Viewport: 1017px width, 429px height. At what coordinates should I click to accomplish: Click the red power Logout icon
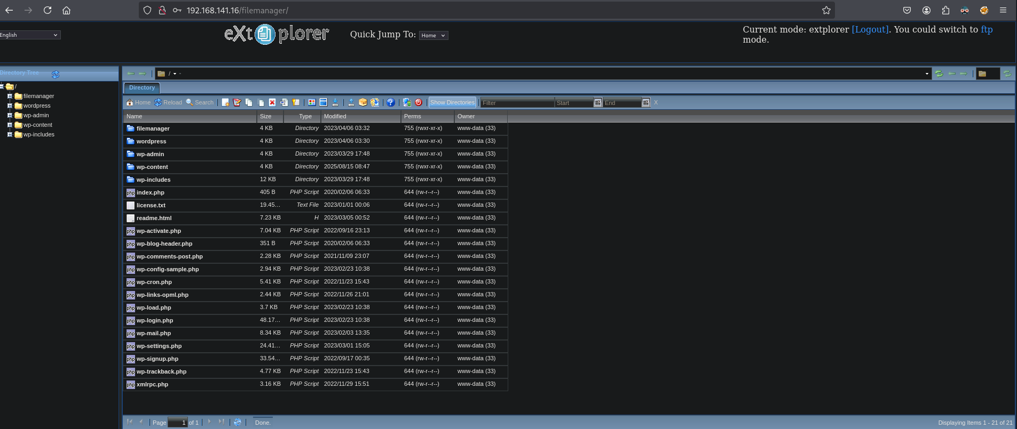point(419,102)
